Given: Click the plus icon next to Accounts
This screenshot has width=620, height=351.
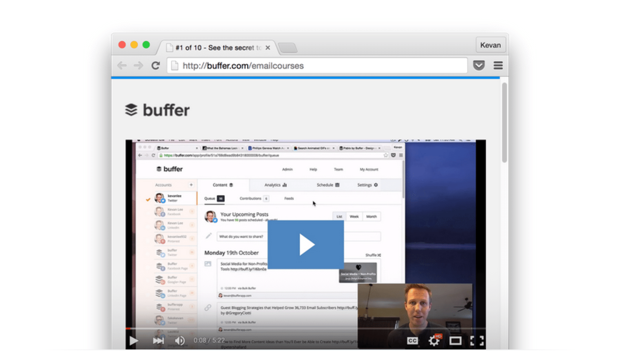Looking at the screenshot, I should 191,185.
